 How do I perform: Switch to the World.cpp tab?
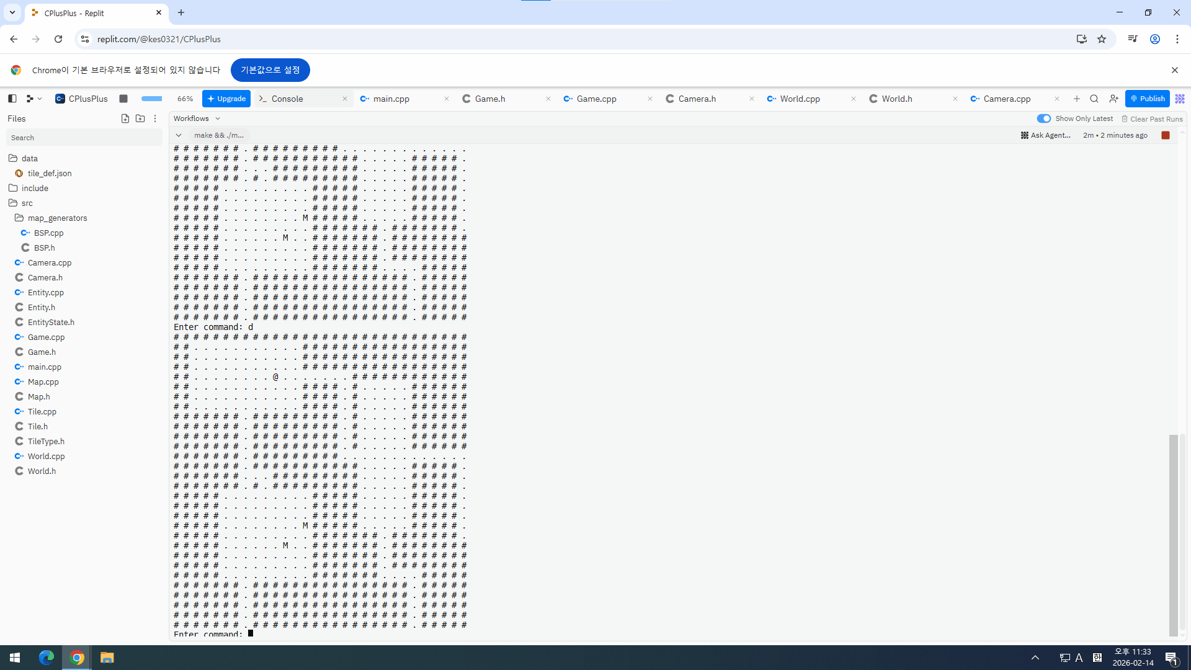point(800,99)
